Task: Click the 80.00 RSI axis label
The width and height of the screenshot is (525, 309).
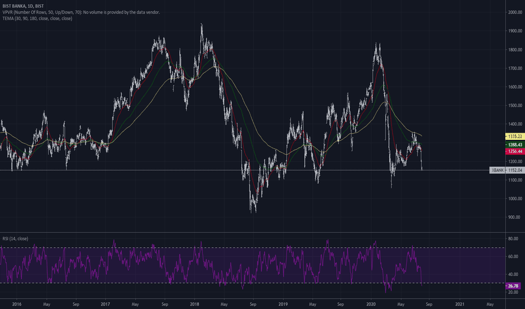Action: pos(513,239)
